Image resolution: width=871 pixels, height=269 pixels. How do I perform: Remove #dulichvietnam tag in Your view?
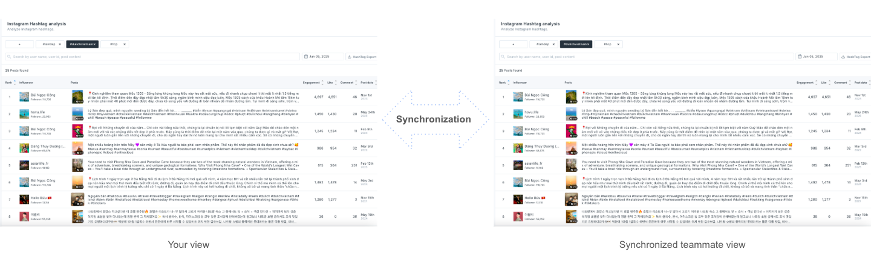[96, 44]
